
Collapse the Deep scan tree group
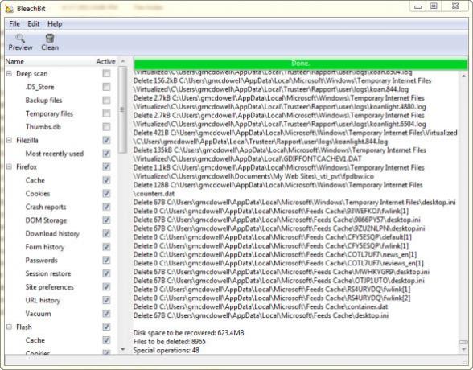coord(10,73)
